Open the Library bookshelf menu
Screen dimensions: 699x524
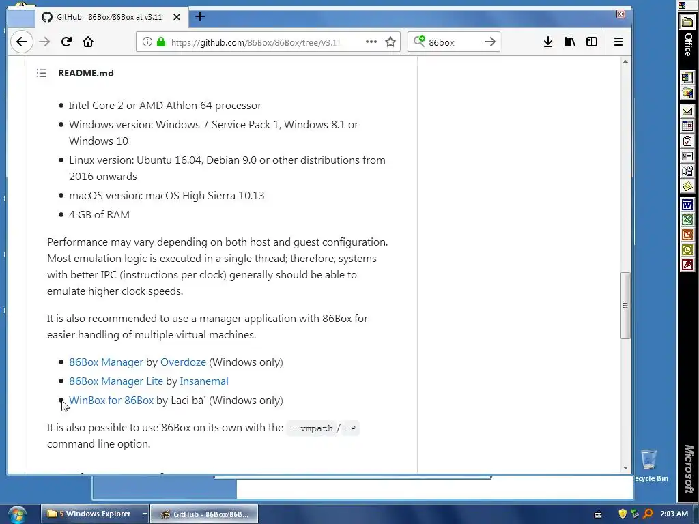[x=570, y=42]
